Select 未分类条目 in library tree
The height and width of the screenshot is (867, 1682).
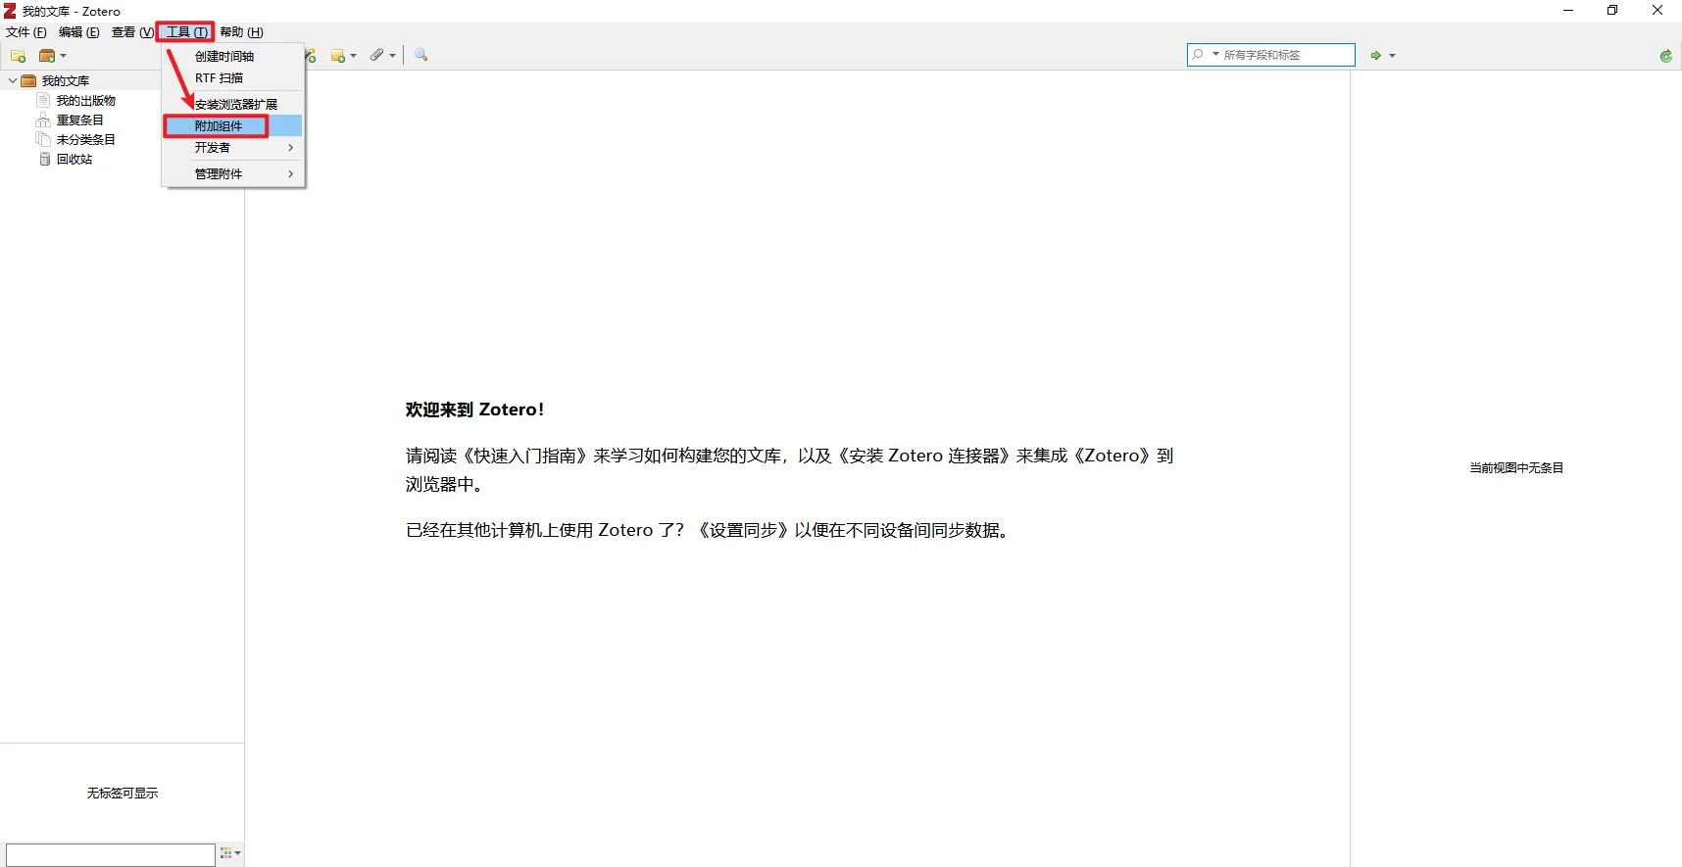point(86,139)
